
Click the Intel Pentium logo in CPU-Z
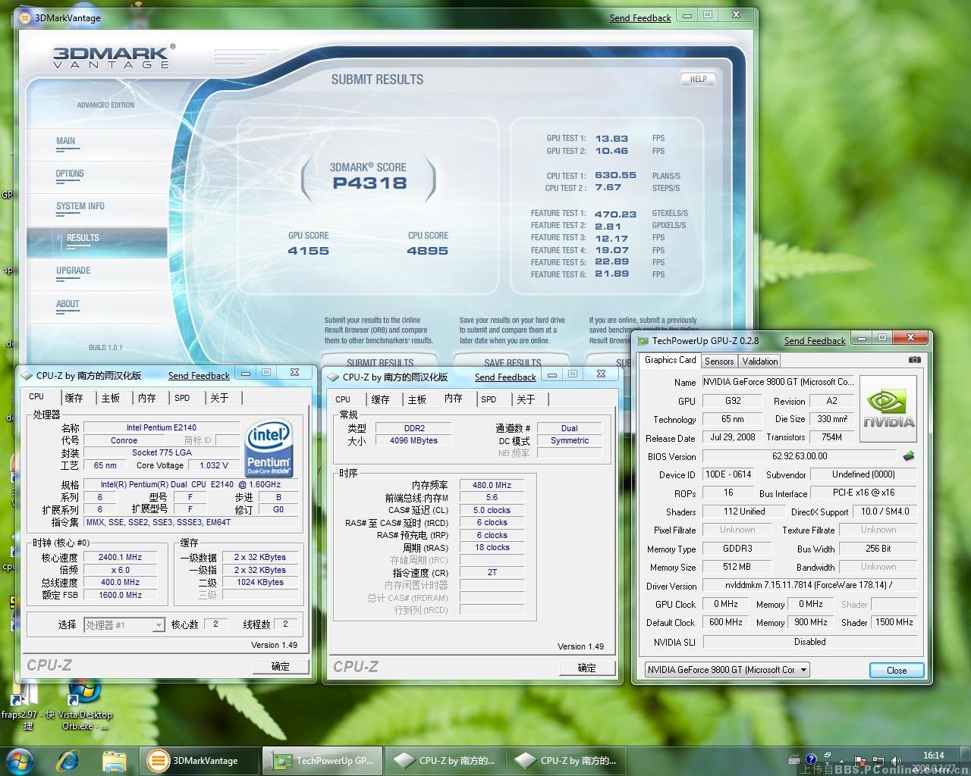[x=269, y=449]
